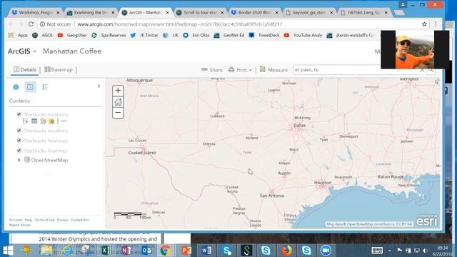Screen dimensions: 457x257
Task: Zoom in on the map
Action: pyautogui.click(x=118, y=91)
